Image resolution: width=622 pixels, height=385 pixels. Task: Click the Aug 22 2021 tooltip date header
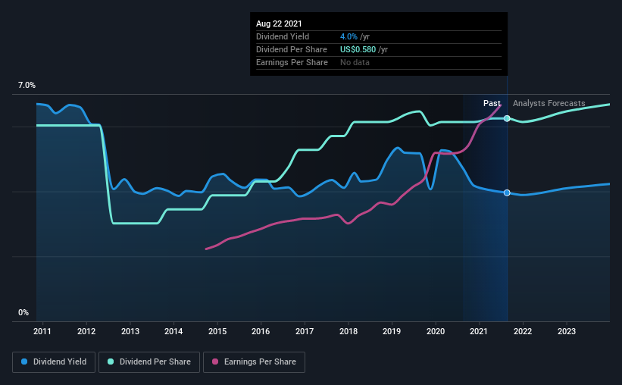pos(279,23)
